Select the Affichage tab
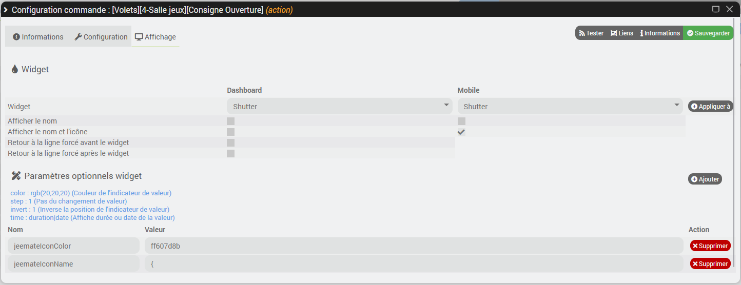Viewport: 741px width, 285px height. point(155,37)
